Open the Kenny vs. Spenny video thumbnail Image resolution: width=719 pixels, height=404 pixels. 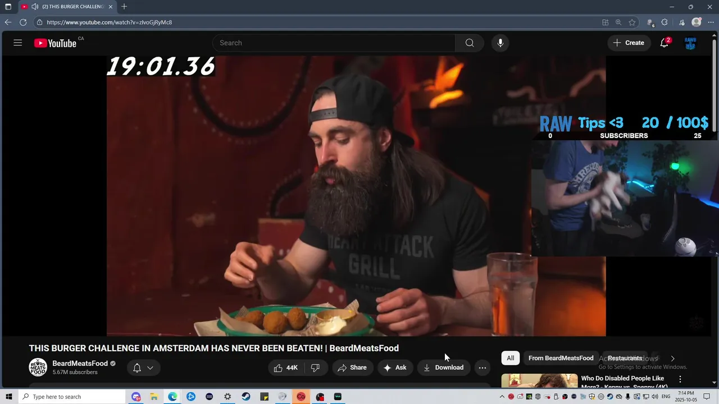tap(539, 381)
